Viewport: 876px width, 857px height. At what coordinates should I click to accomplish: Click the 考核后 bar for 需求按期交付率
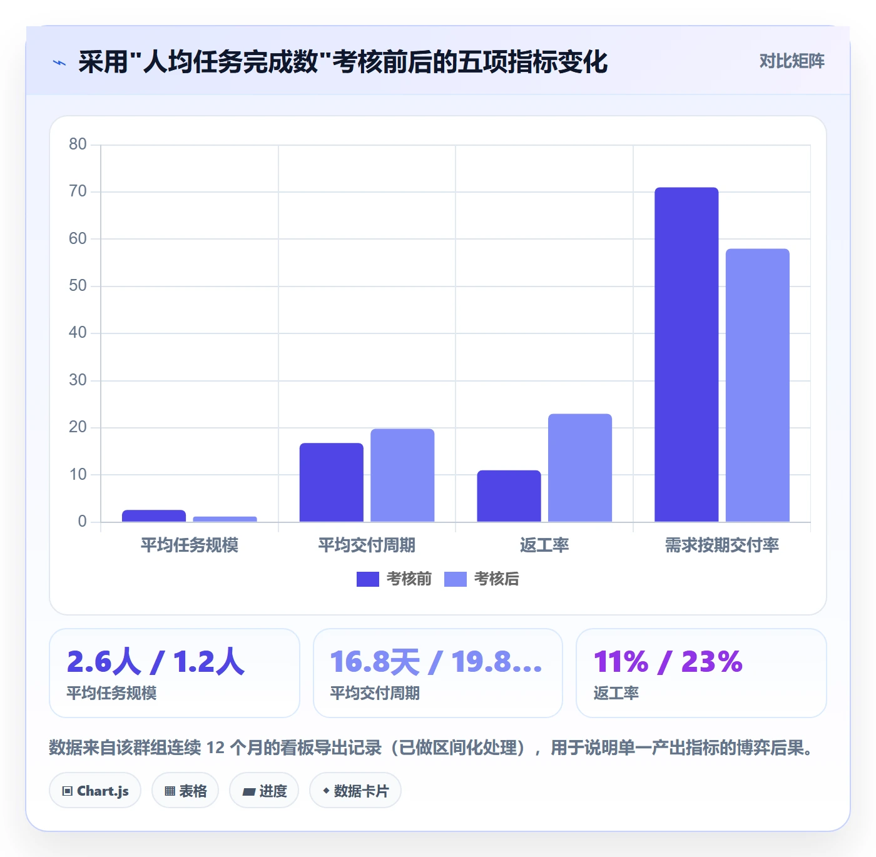pyautogui.click(x=758, y=385)
